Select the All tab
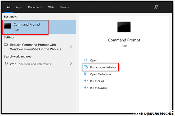Screen dimensions: 175x116 click(x=8, y=7)
